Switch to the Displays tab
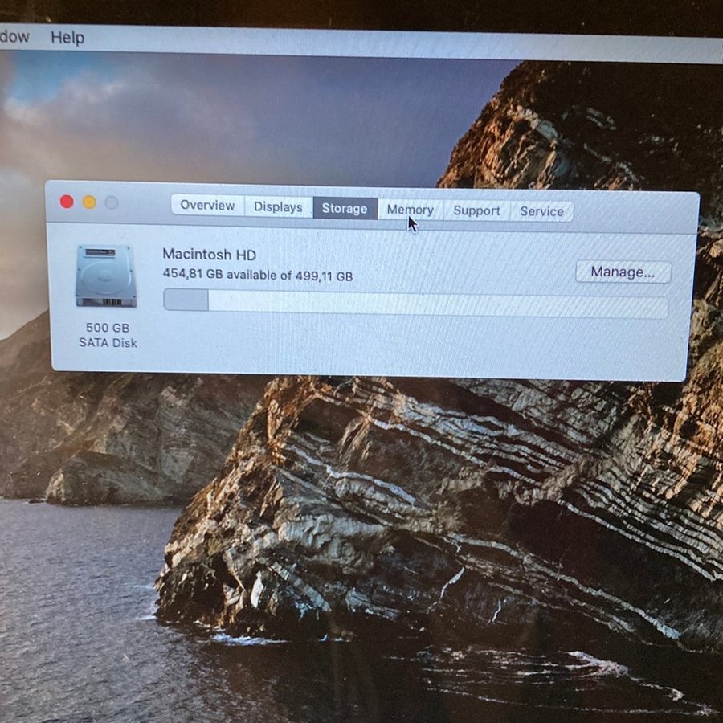Screen dimensions: 723x723 (x=278, y=207)
